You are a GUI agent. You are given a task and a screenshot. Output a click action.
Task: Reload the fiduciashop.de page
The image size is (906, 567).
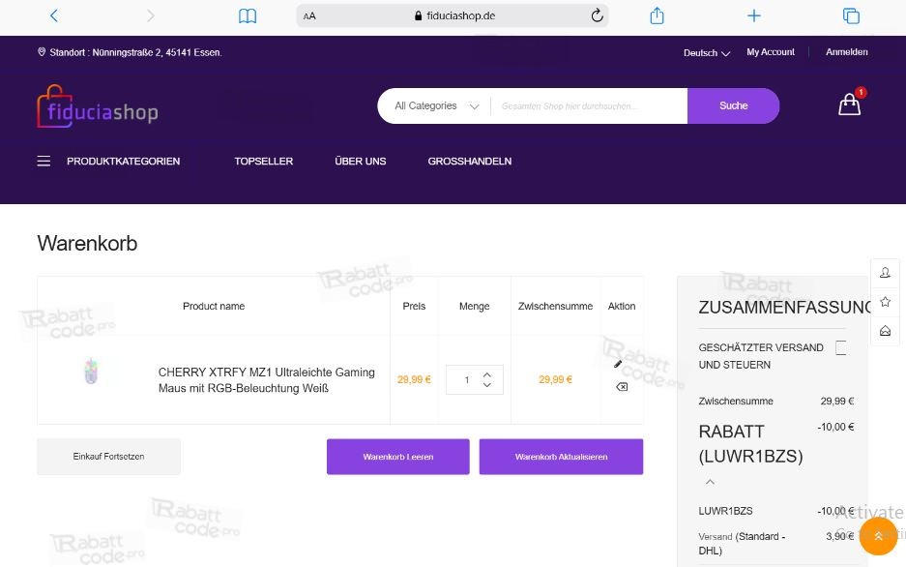point(597,15)
